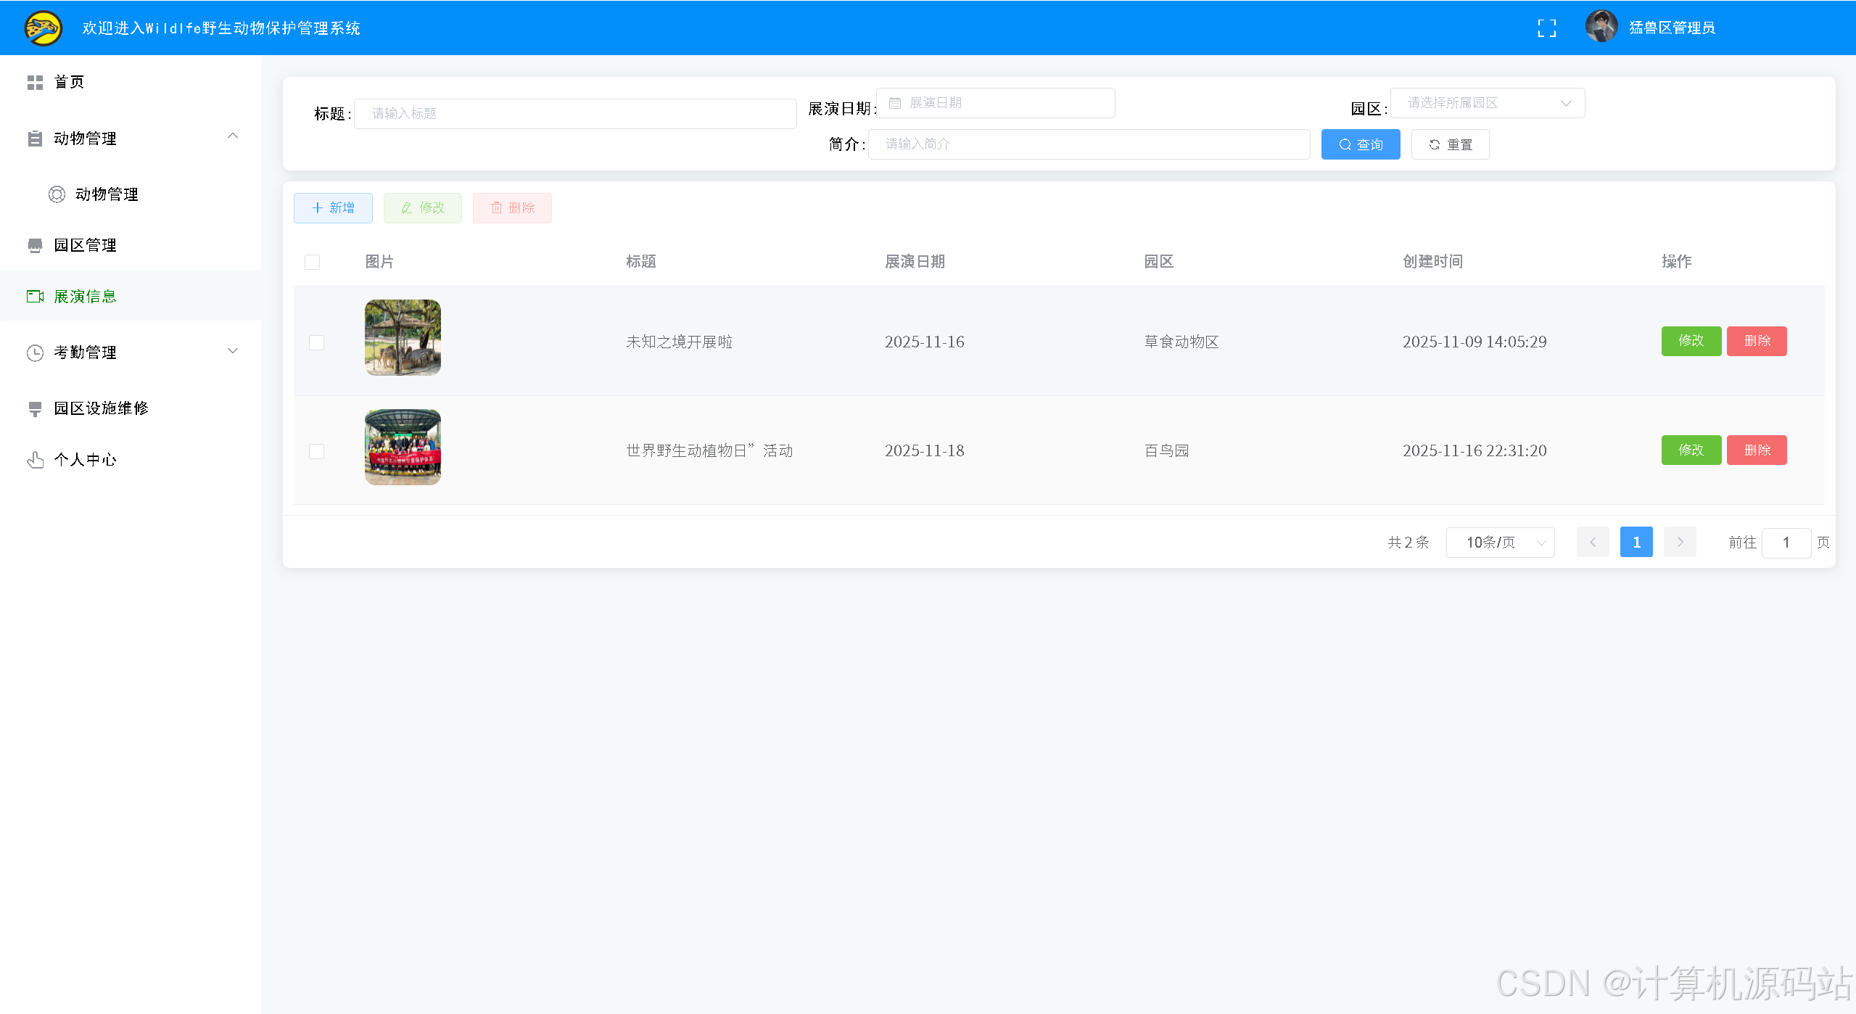Viewport: 1856px width, 1014px height.
Task: Check the 未知之境开展啦 row checkbox
Action: 317,342
